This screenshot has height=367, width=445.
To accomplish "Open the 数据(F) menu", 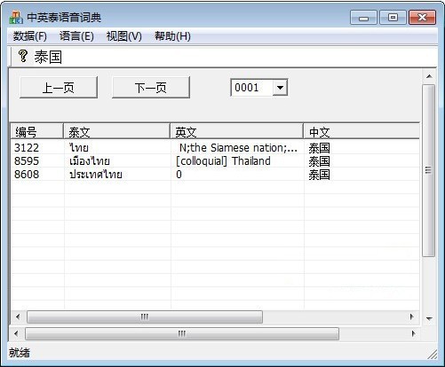I will (29, 36).
